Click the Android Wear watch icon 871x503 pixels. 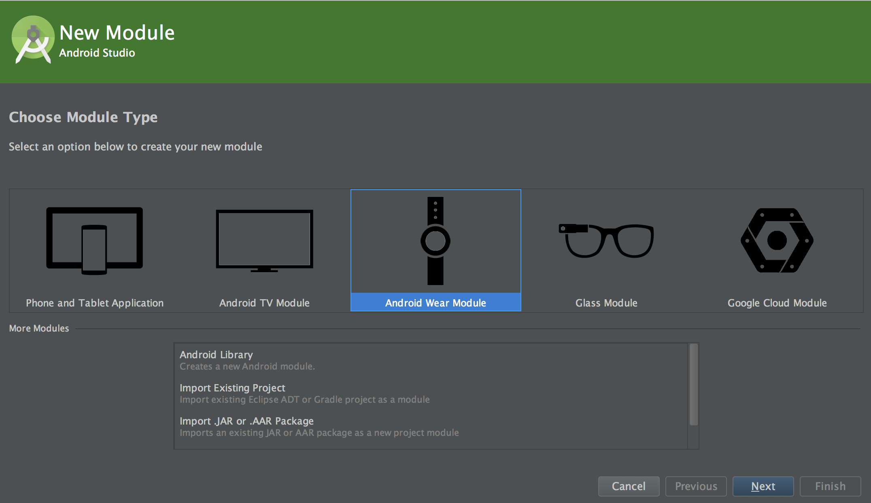coord(435,241)
